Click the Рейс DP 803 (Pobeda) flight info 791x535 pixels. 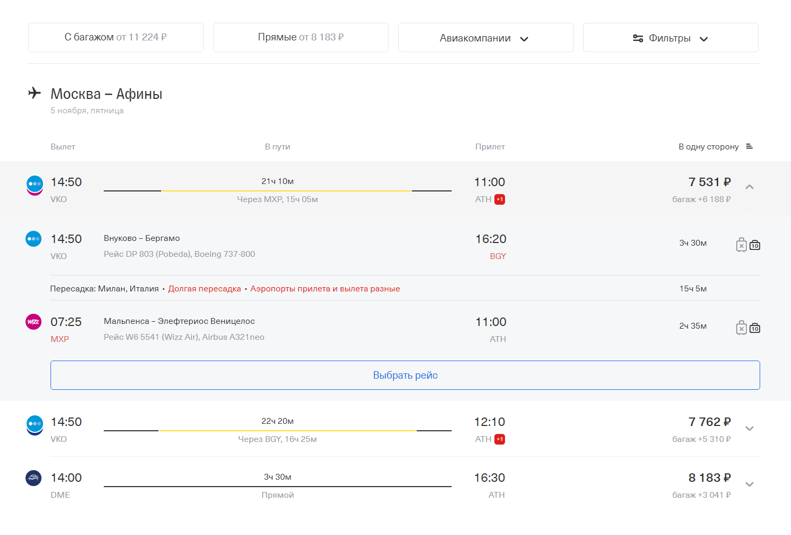(179, 254)
